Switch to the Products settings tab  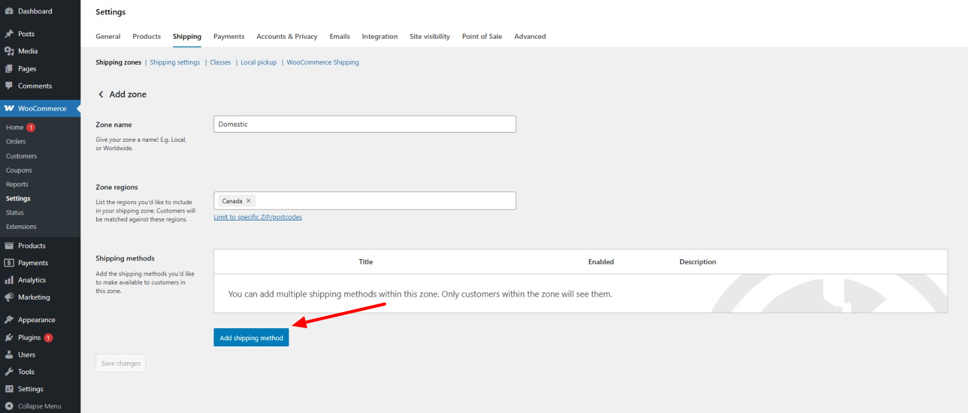point(146,36)
